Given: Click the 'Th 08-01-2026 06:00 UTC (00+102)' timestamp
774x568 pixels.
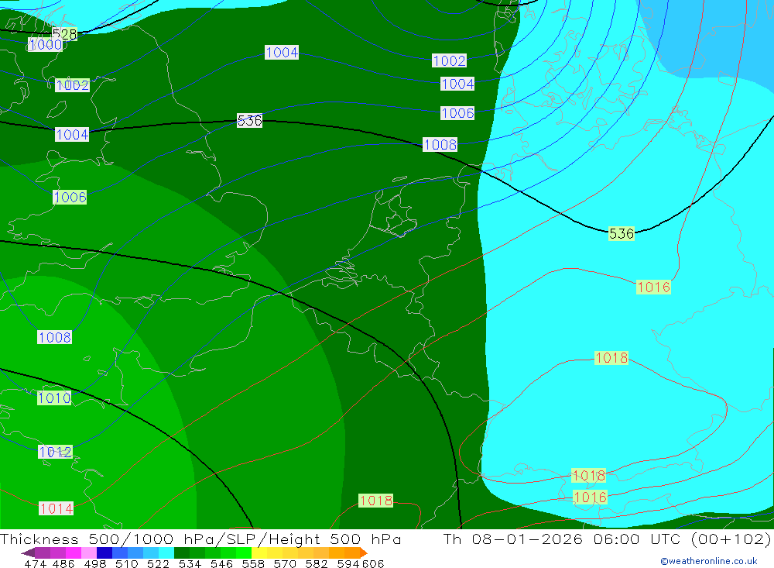Looking at the screenshot, I should tap(607, 539).
